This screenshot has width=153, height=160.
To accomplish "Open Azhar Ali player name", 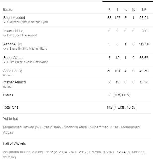I will pos(10,44).
